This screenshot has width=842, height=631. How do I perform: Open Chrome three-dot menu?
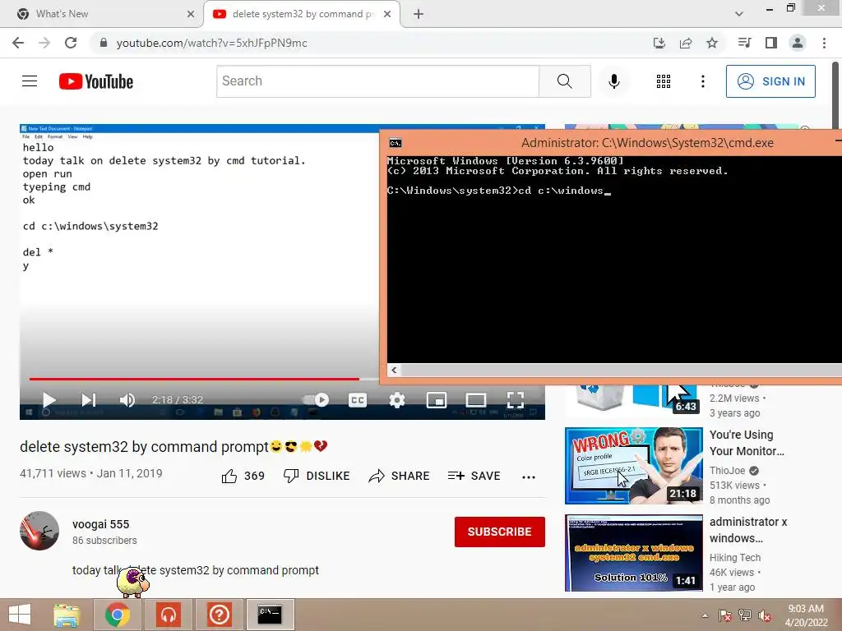pos(824,43)
